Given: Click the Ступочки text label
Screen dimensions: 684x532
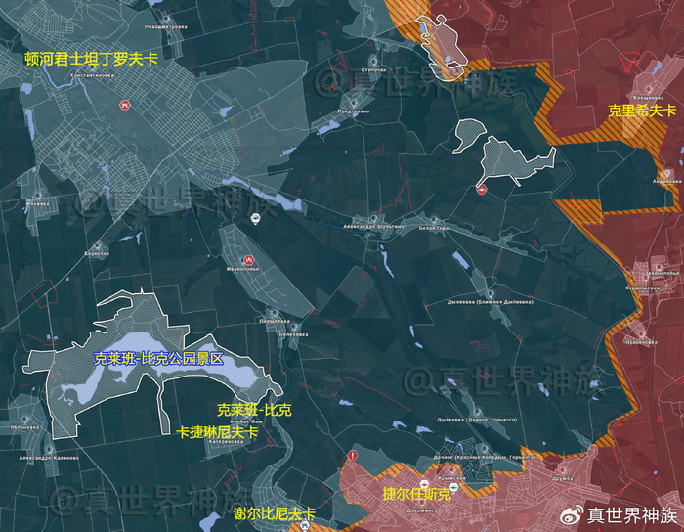Looking at the screenshot, I should coord(374,69).
